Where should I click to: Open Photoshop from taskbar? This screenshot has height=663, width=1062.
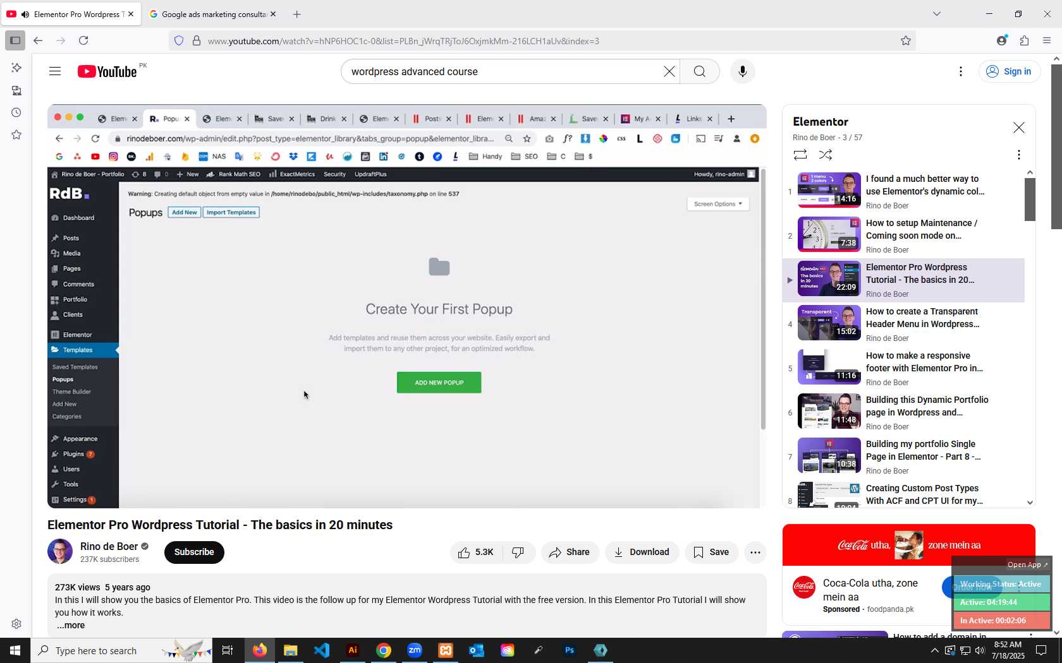click(570, 650)
